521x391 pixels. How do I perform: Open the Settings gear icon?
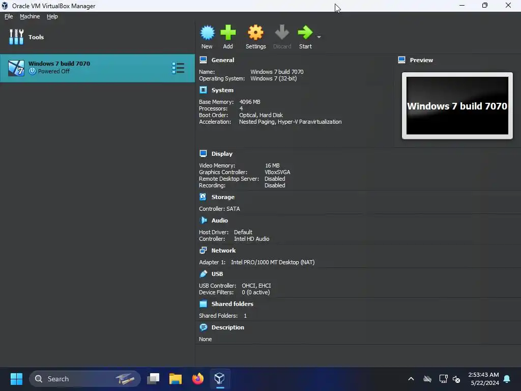click(x=255, y=33)
